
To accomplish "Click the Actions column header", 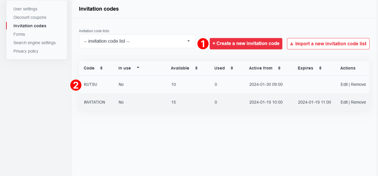I will click(348, 68).
